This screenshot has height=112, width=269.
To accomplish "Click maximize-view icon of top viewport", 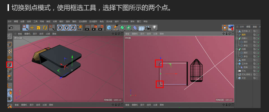I will (x=233, y=34).
